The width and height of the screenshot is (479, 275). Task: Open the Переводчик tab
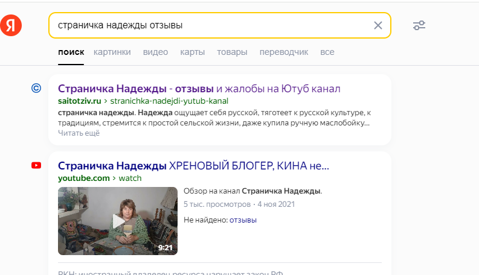click(284, 52)
